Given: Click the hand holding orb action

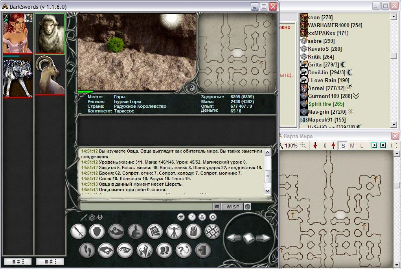Looking at the screenshot, I should (x=116, y=231).
